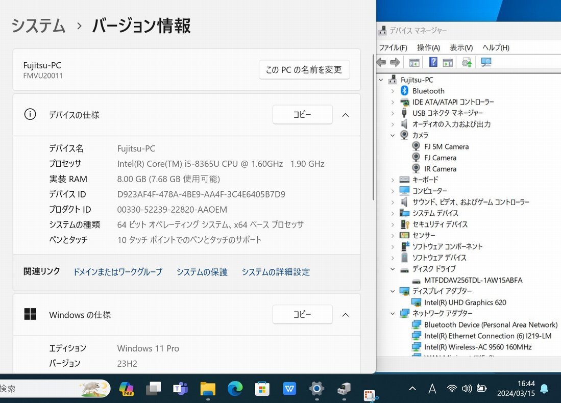Click Settings gear icon on taskbar
The height and width of the screenshot is (403, 561).
316,389
